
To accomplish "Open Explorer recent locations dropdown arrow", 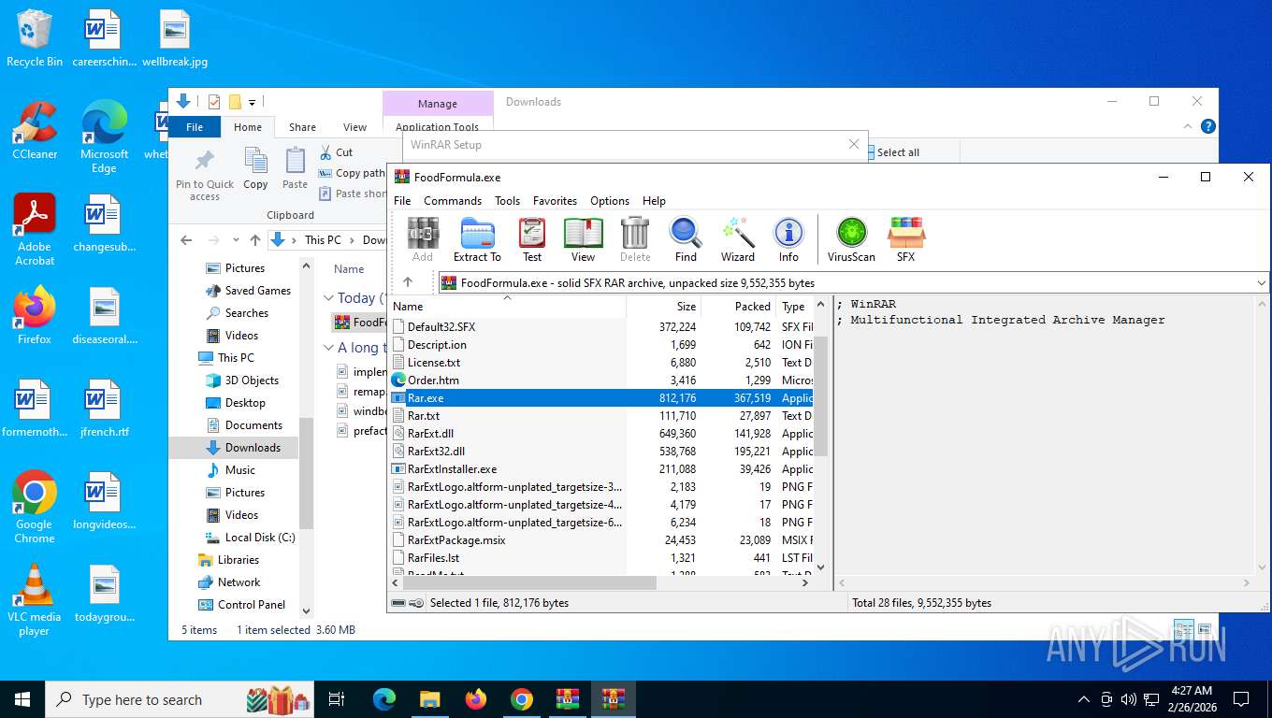I will [x=236, y=240].
